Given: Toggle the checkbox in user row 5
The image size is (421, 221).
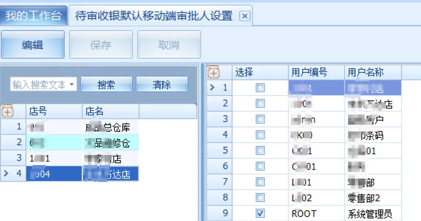Looking at the screenshot, I should tap(260, 151).
